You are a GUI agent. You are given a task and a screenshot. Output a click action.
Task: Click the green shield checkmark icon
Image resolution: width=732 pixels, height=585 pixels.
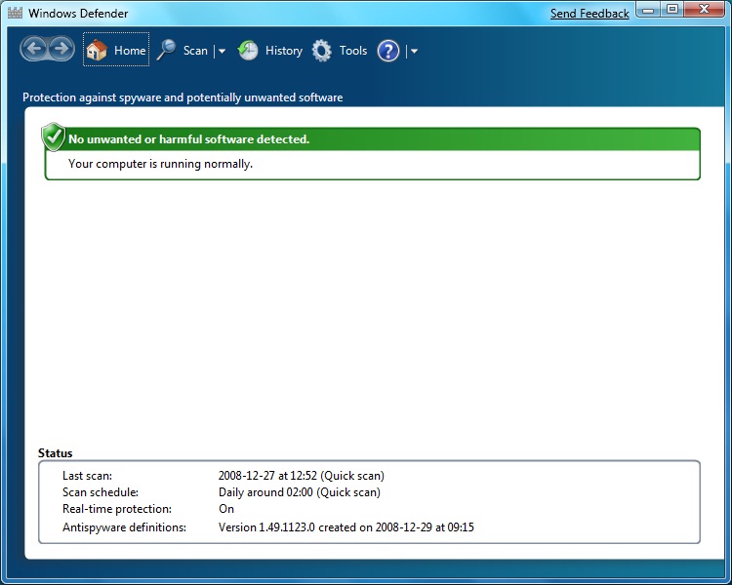54,137
